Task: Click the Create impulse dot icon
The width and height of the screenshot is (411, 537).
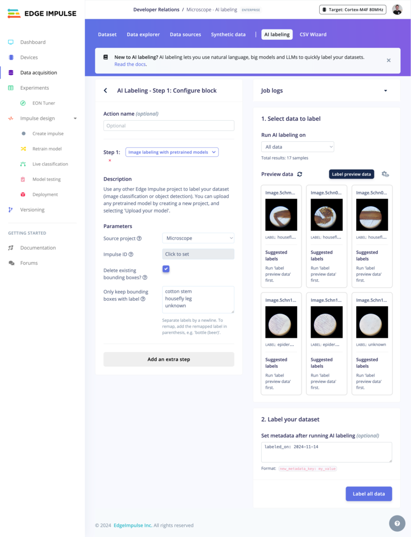Action: tap(23, 134)
